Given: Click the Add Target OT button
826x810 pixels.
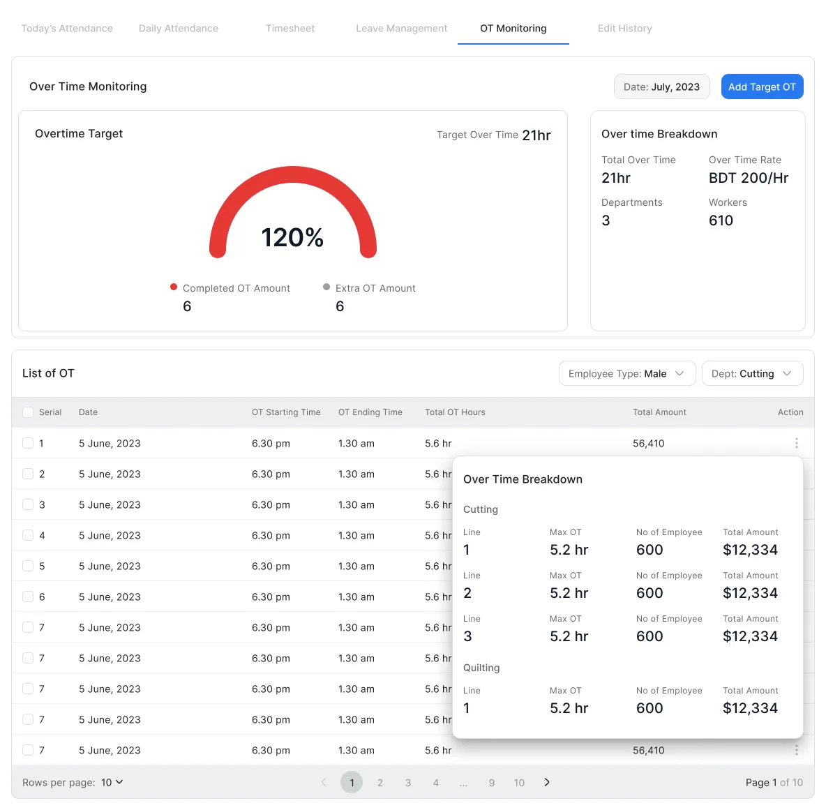Looking at the screenshot, I should point(762,87).
